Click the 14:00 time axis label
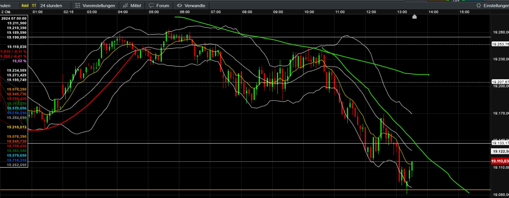 tap(433, 12)
